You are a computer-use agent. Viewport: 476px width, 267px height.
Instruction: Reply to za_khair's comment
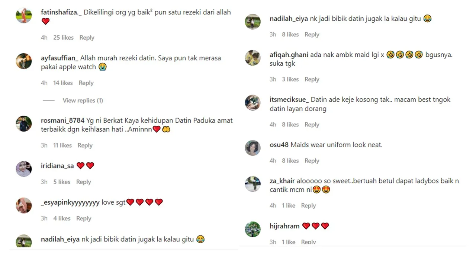click(308, 205)
